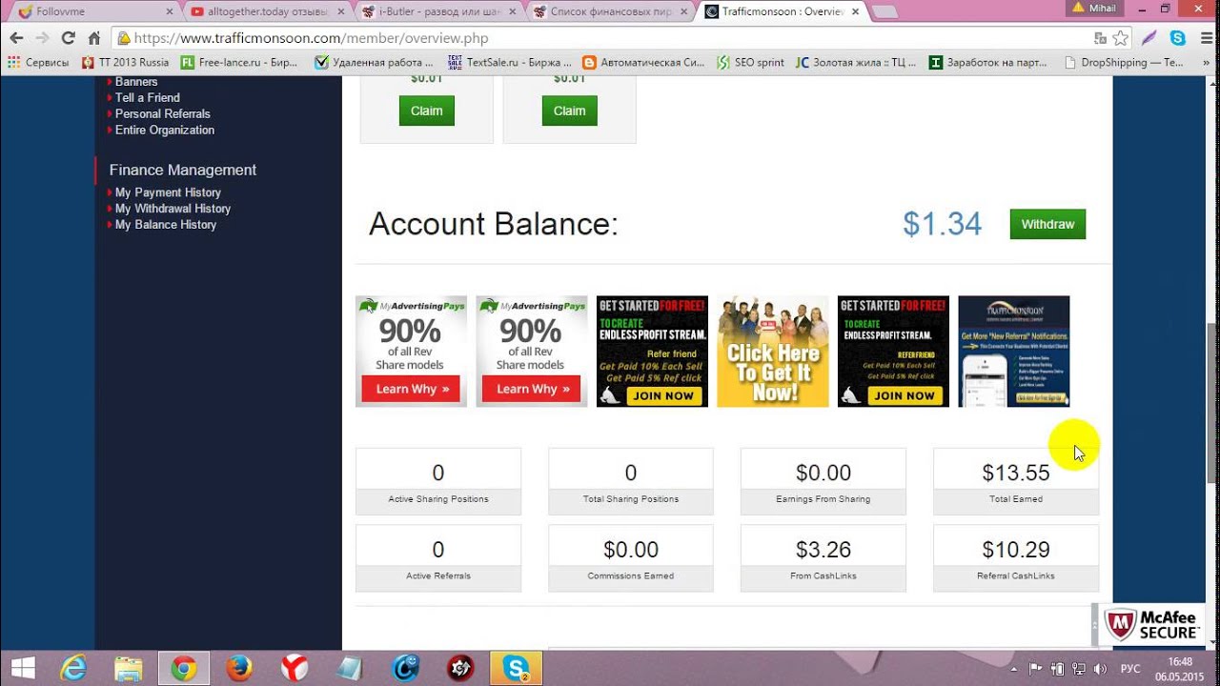Open Banners sidebar link
This screenshot has height=686, width=1220.
tap(136, 82)
